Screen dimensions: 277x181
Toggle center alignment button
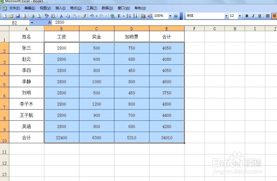274,16
